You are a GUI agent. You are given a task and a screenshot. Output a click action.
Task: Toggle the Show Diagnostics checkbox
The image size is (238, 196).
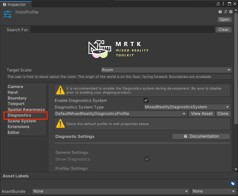147,159
